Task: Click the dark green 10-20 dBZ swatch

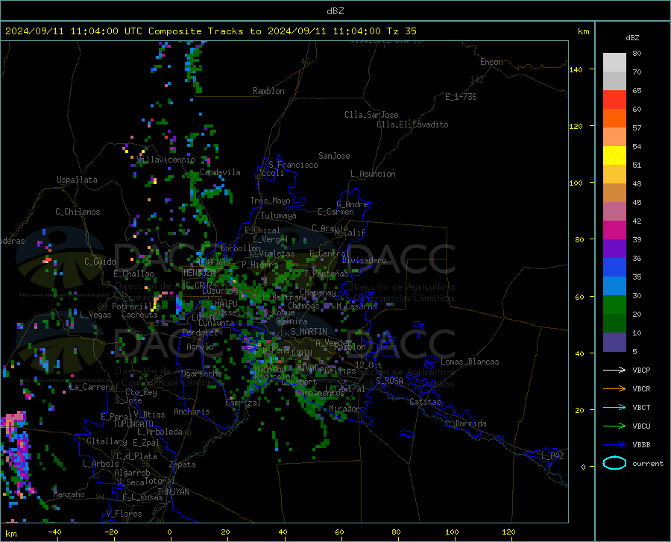Action: [614, 324]
